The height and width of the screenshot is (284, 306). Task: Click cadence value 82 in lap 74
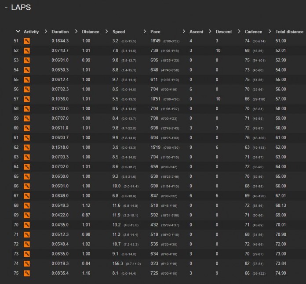[247, 263]
